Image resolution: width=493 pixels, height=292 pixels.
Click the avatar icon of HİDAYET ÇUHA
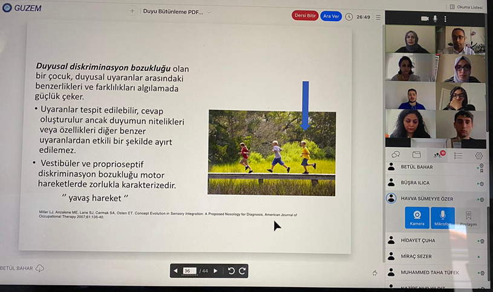391,240
